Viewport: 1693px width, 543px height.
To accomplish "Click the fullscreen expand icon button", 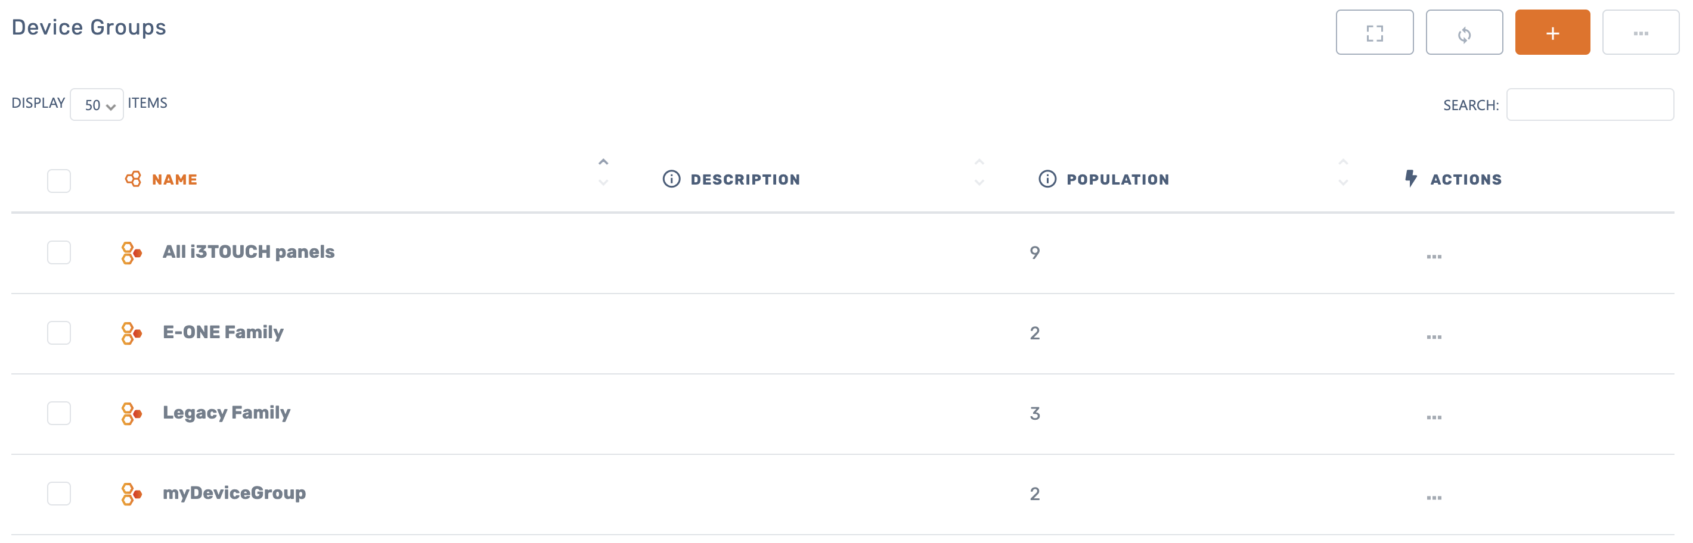I will pyautogui.click(x=1374, y=33).
